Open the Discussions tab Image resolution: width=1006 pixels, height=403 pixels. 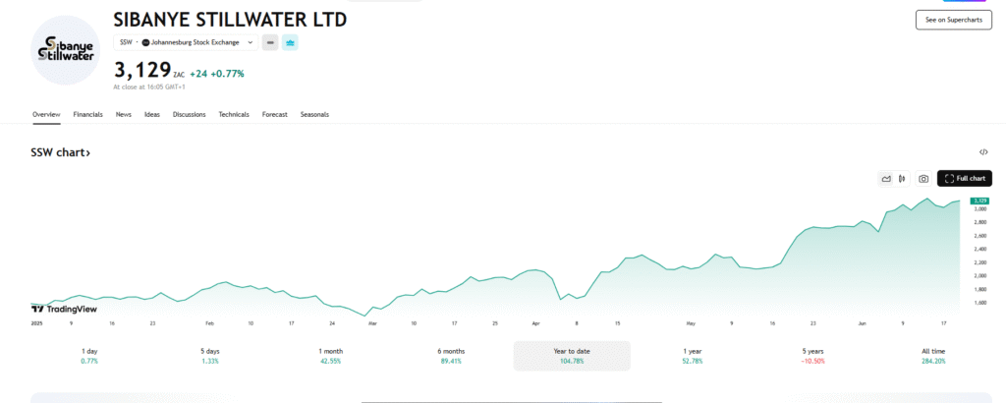click(x=190, y=114)
